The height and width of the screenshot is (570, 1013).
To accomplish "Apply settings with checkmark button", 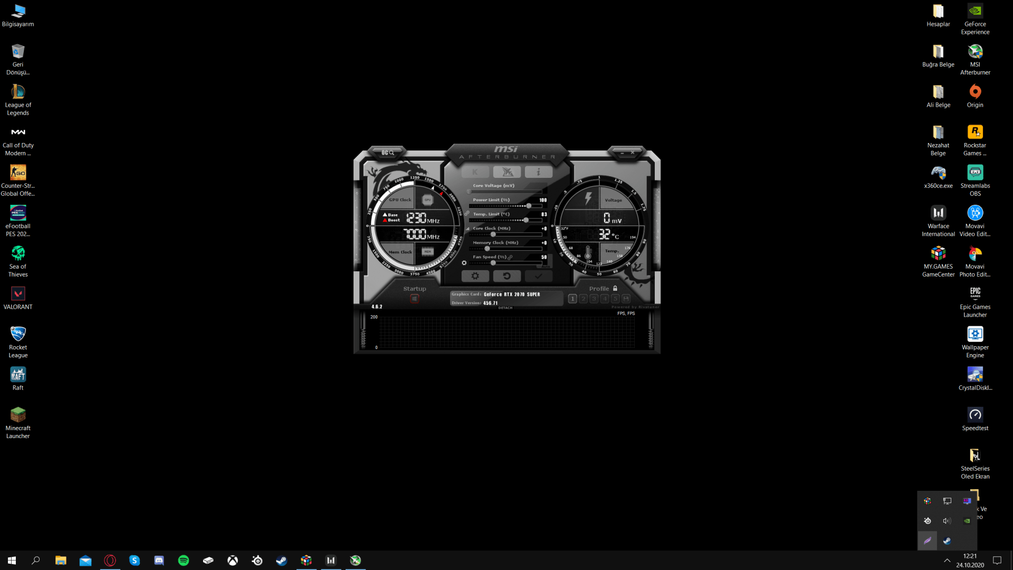I will (x=538, y=276).
